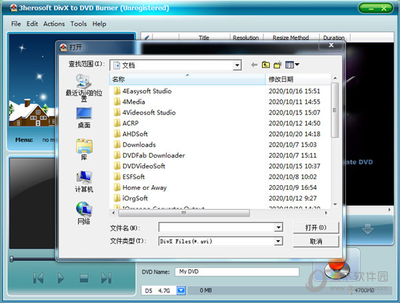This screenshot has height=303, width=400.
Task: Open the Actions menu
Action: pyautogui.click(x=54, y=24)
